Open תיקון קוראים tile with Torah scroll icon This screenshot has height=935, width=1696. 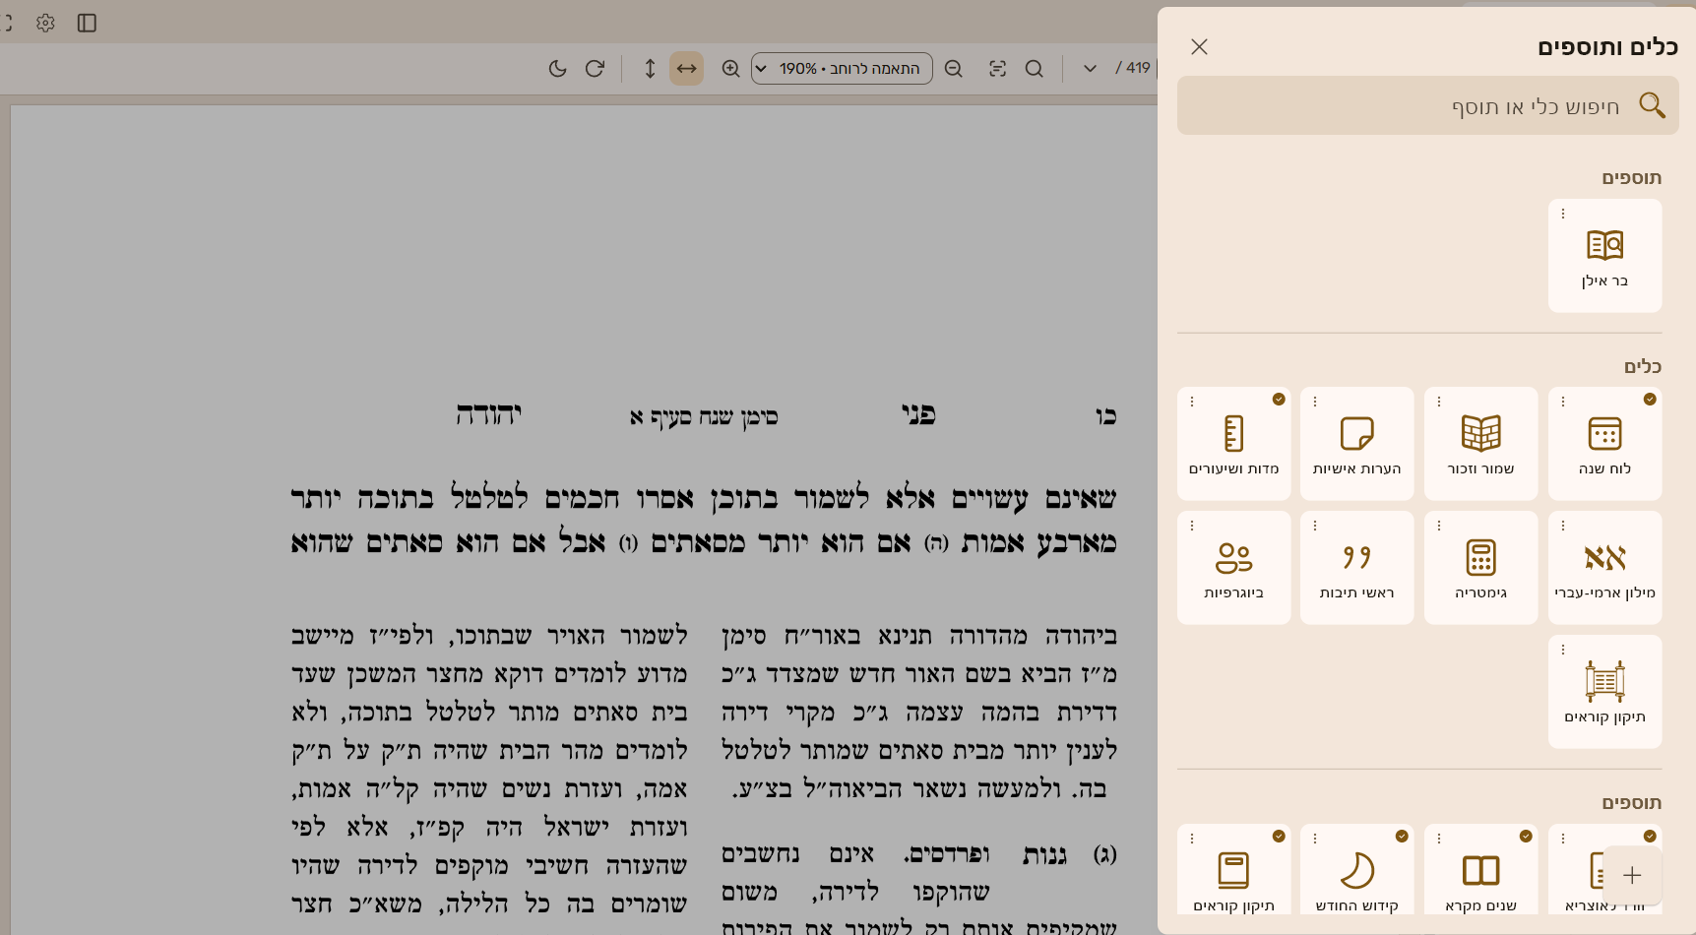click(x=1604, y=692)
